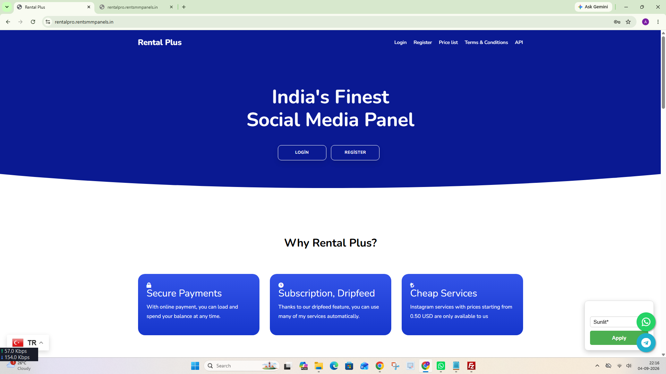666x374 pixels.
Task: Click the REGİSTER hero button
Action: tap(355, 153)
